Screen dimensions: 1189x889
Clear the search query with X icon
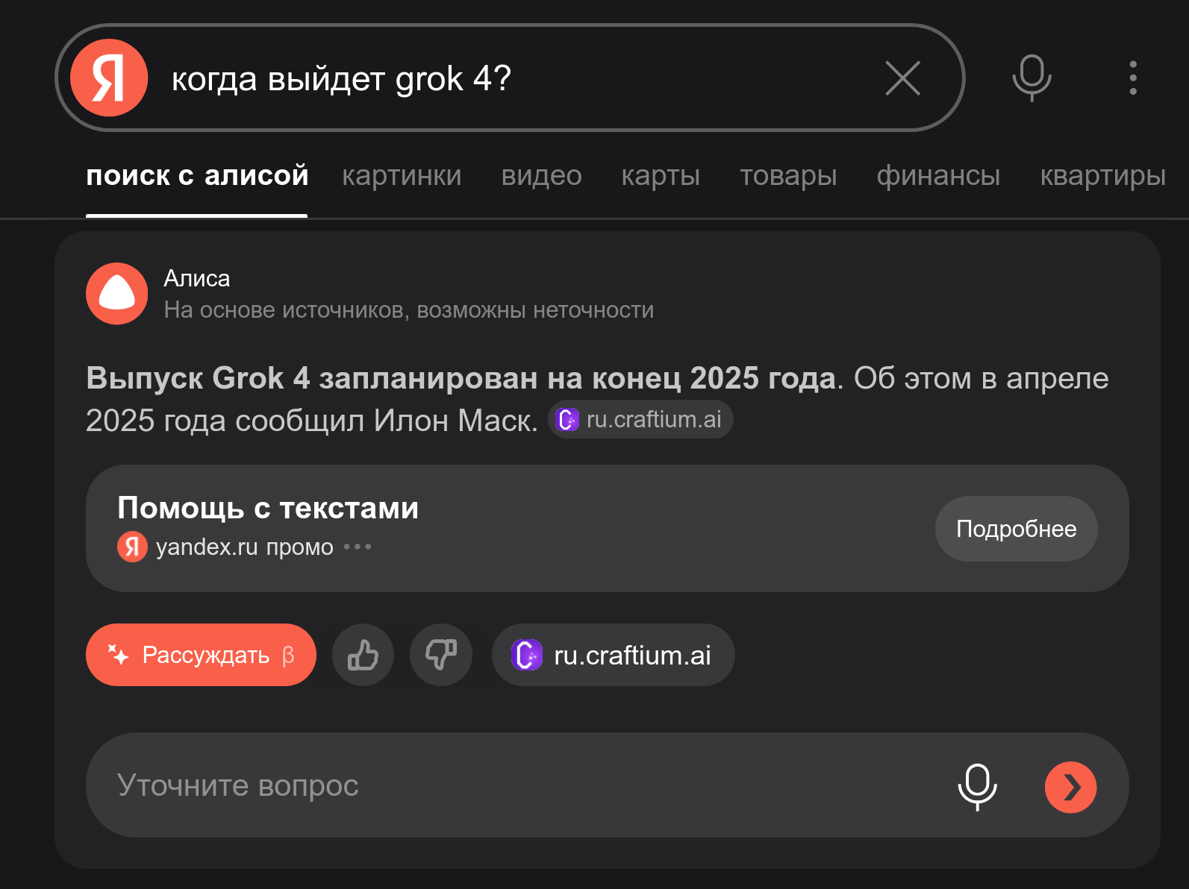coord(902,78)
